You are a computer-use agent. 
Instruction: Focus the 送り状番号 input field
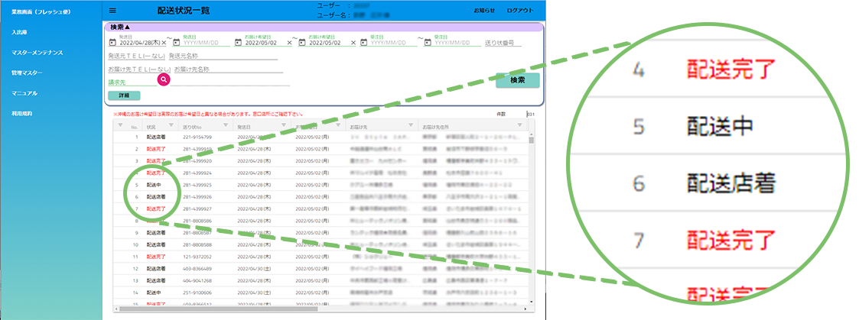(503, 43)
